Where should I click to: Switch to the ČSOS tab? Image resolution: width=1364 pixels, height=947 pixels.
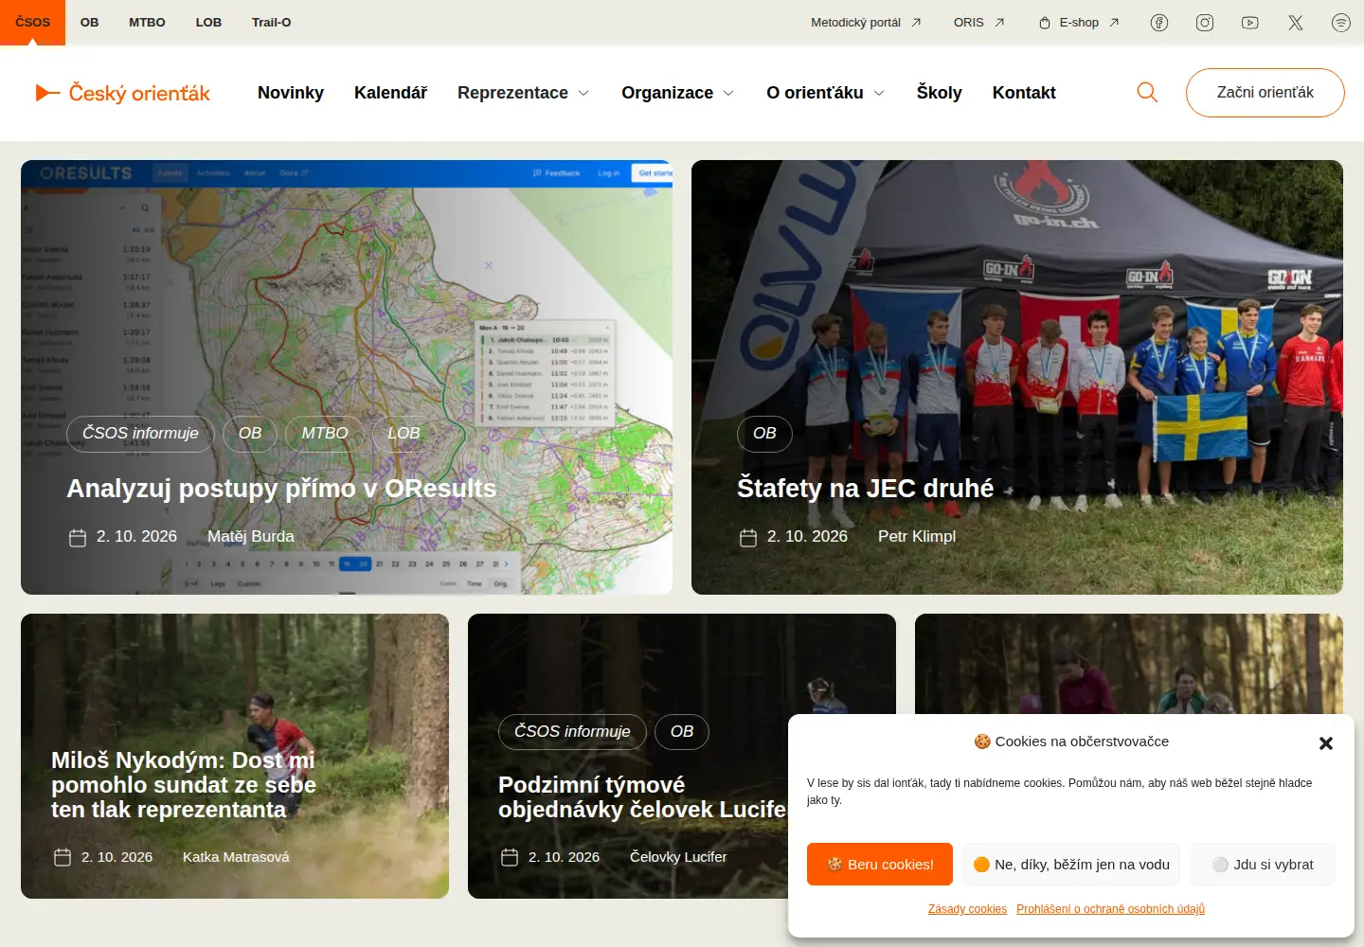[32, 23]
